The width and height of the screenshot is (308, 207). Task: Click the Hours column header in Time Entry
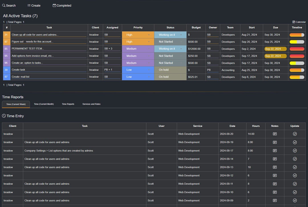coord(256,126)
